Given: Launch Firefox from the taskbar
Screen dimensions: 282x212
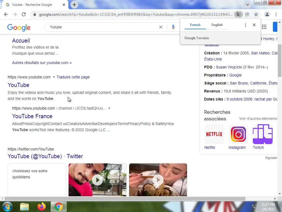Looking at the screenshot, I should 42,206.
